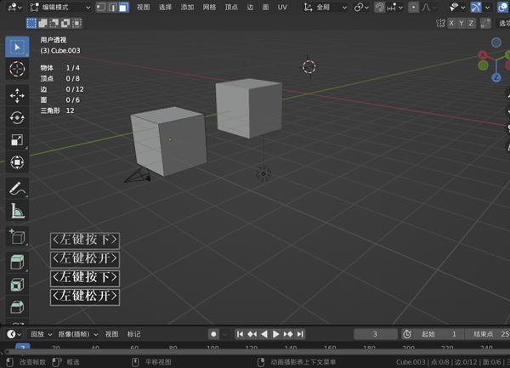
Task: Choose the set-new-selection box mode icon
Action: 31,23
